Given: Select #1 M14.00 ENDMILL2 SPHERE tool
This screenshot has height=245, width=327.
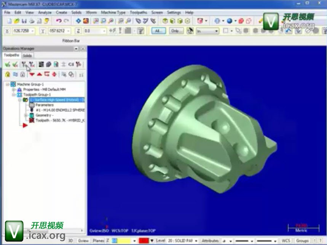Looking at the screenshot, I should (x=60, y=110).
